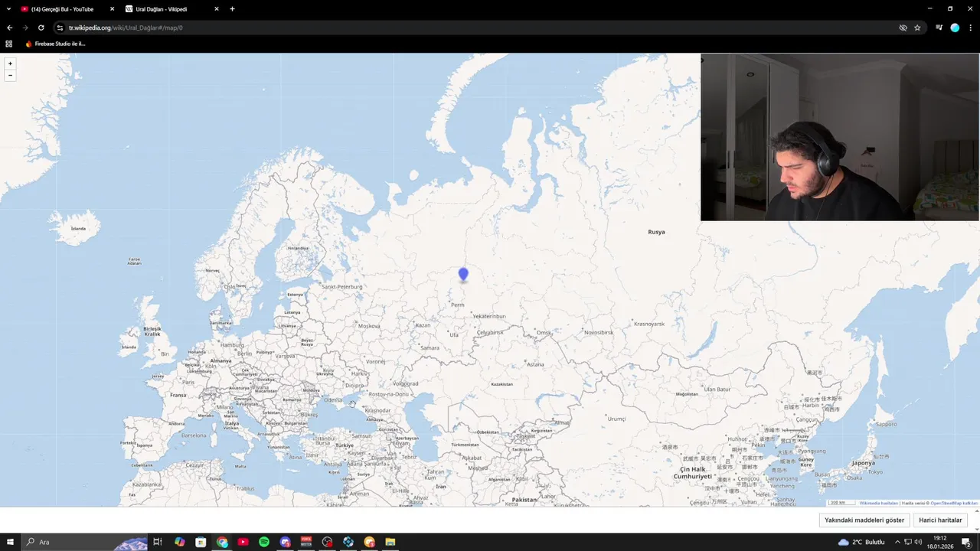Click the Novosibirsk label on map
The height and width of the screenshot is (551, 980).
[599, 332]
